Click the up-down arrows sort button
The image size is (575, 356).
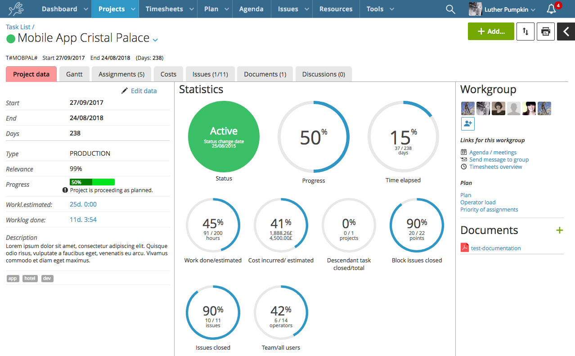pyautogui.click(x=525, y=32)
